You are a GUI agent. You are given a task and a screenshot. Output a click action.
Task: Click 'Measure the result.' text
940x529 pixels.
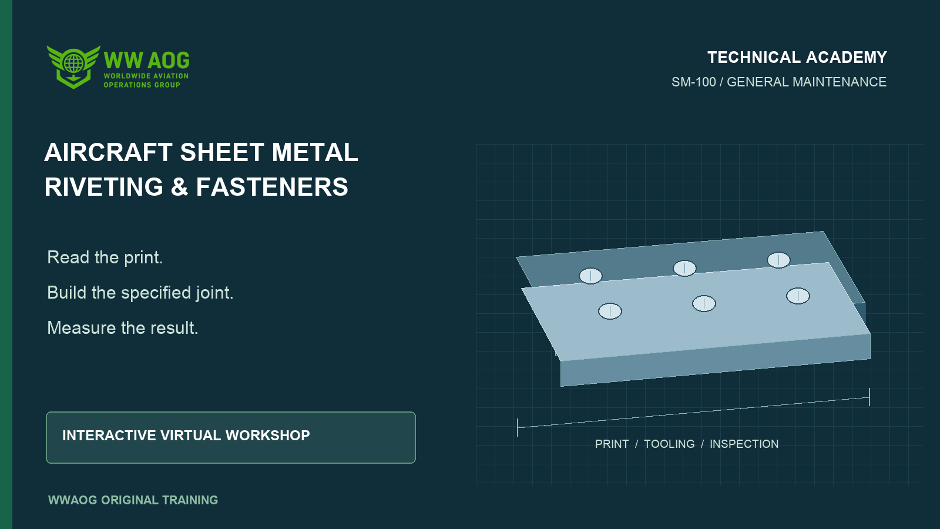pos(123,328)
